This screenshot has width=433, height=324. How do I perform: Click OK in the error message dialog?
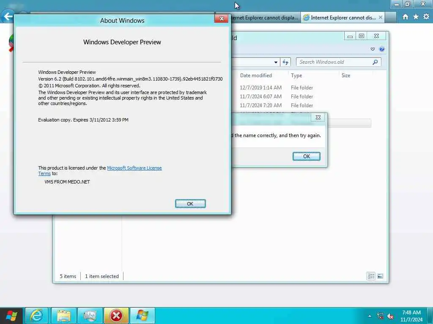(306, 156)
